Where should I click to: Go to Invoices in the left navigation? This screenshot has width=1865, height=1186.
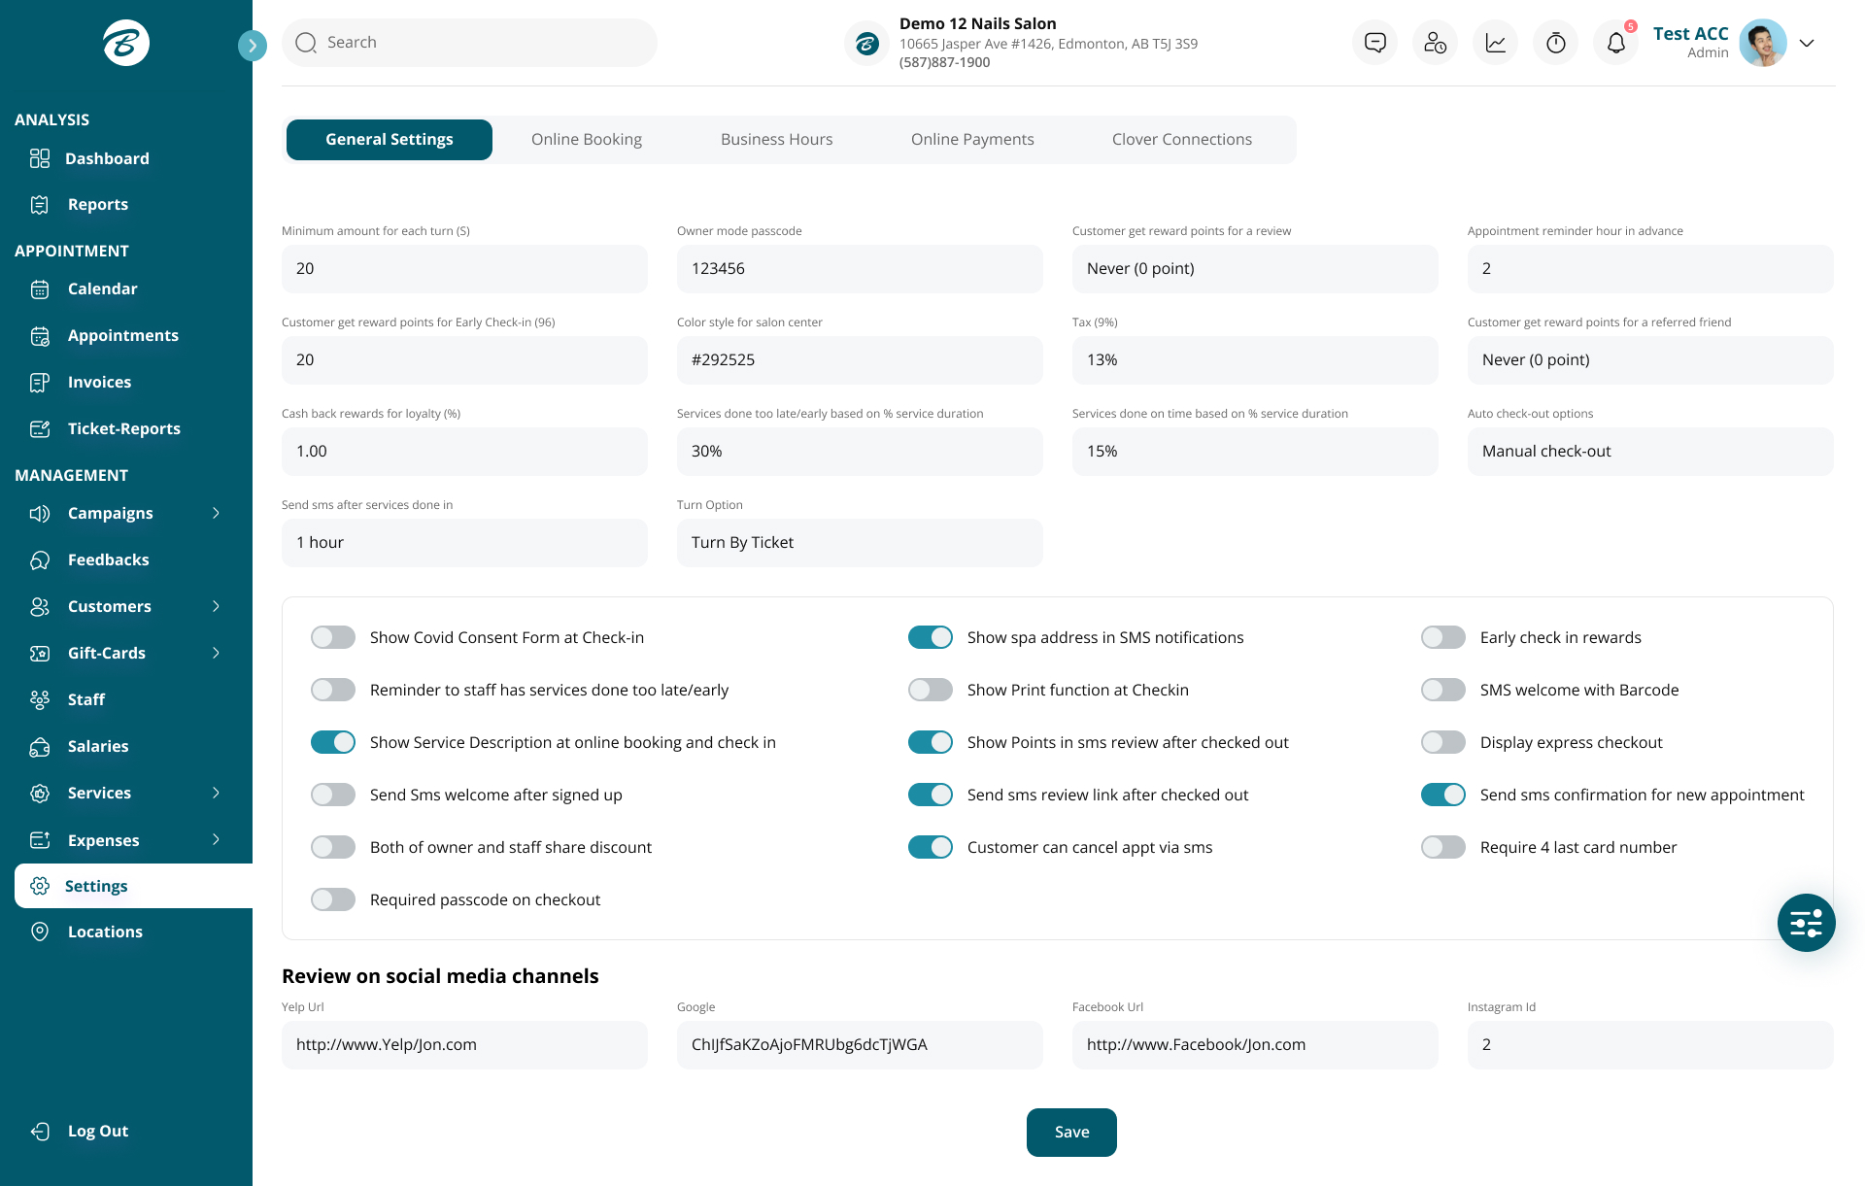(100, 382)
